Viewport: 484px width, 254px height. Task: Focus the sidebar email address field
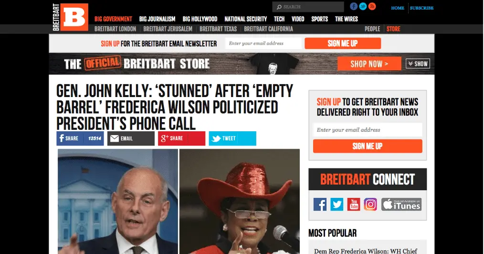pyautogui.click(x=368, y=130)
